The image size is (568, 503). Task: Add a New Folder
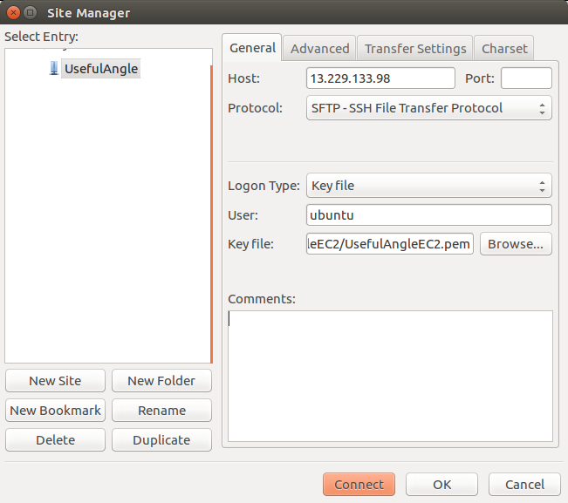click(161, 381)
